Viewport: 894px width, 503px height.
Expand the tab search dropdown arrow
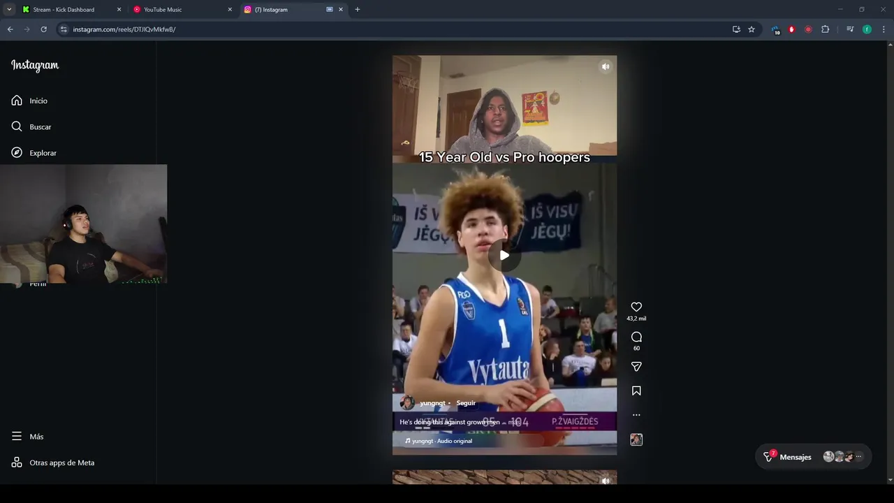pyautogui.click(x=9, y=10)
